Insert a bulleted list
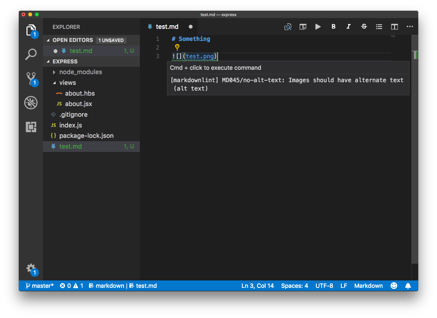 click(x=379, y=26)
